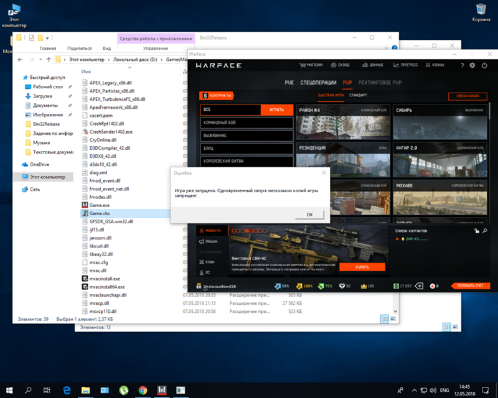This screenshot has height=398, width=498.
Task: Select the Выживание mode filter
Action: tap(247, 136)
